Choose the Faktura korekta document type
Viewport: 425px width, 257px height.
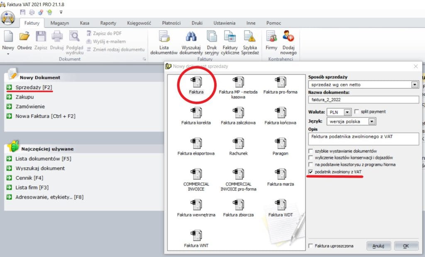(x=196, y=113)
